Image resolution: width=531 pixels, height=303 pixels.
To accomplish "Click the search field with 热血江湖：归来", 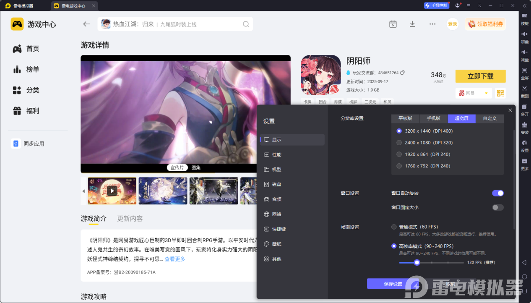I will click(175, 24).
